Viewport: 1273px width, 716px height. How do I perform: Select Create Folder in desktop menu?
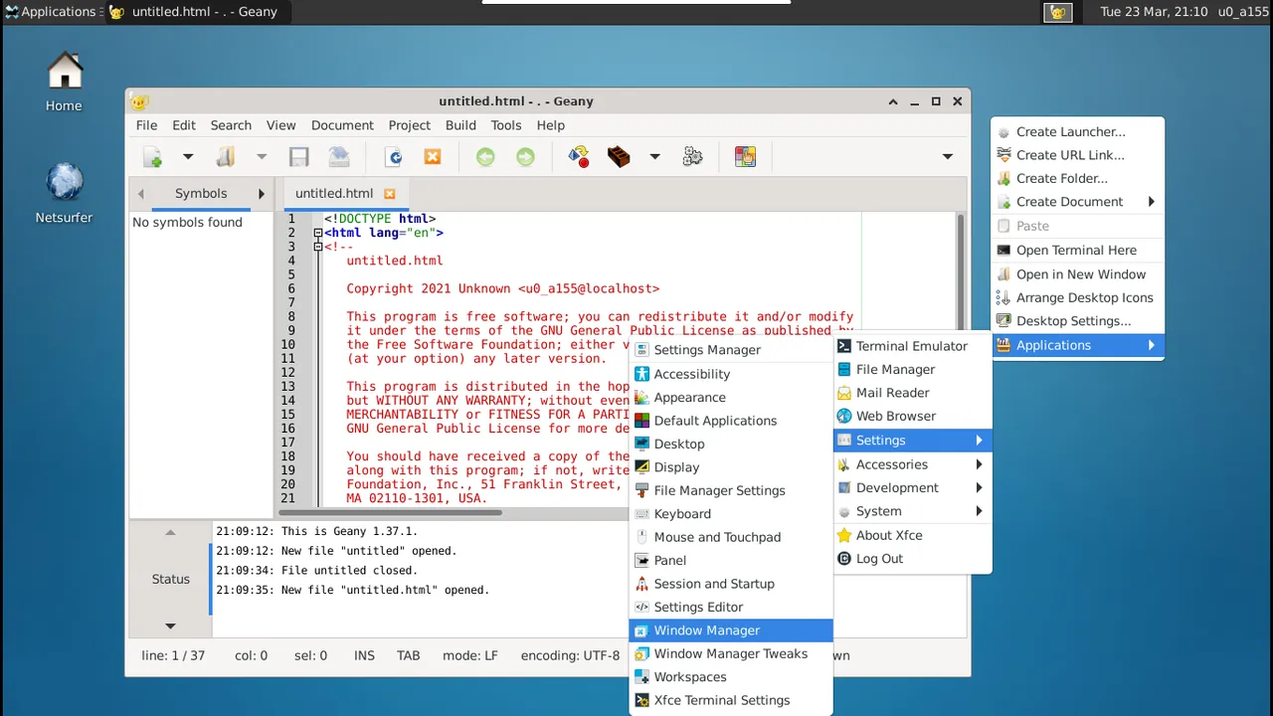pyautogui.click(x=1077, y=178)
